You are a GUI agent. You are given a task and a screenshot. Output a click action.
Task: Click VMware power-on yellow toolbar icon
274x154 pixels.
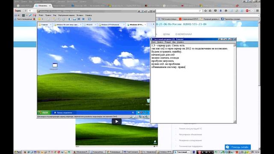[x=39, y=19]
